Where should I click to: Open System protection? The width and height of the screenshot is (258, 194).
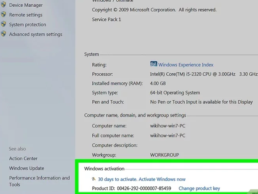point(27,25)
